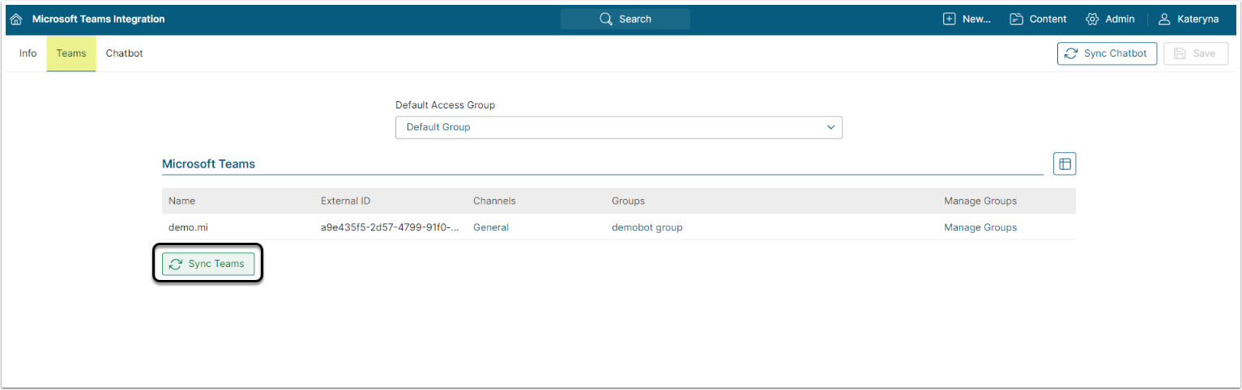
Task: Open the Chatbot tab
Action: 124,53
